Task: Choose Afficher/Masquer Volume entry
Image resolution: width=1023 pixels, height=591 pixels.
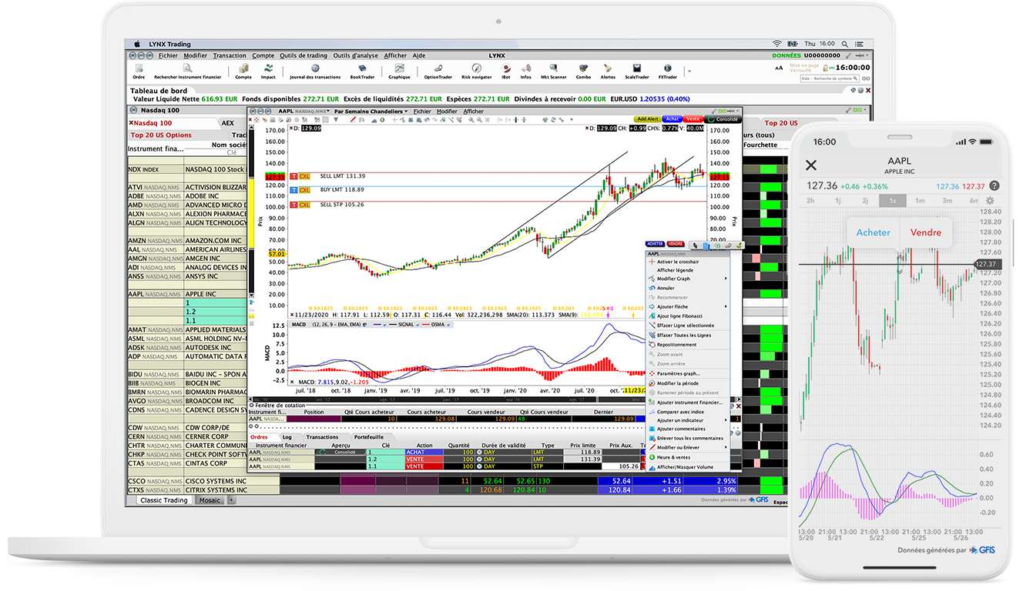Action: pyautogui.click(x=689, y=466)
